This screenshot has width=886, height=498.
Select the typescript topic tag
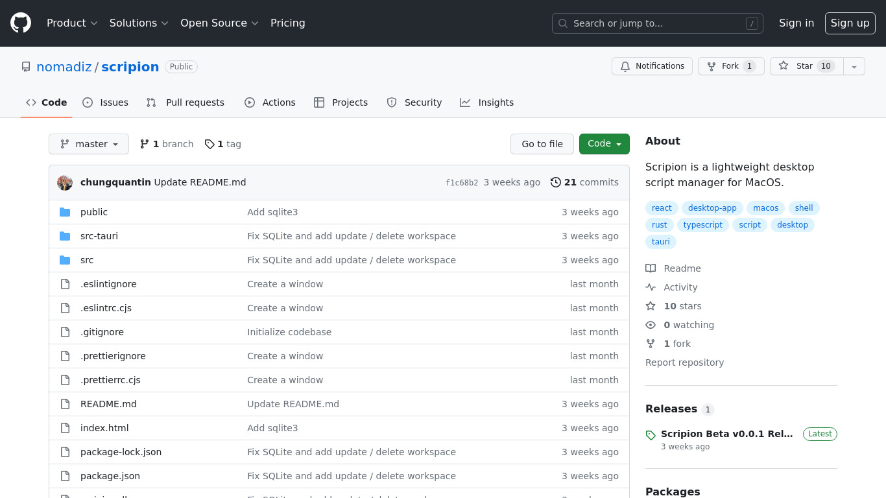click(703, 225)
